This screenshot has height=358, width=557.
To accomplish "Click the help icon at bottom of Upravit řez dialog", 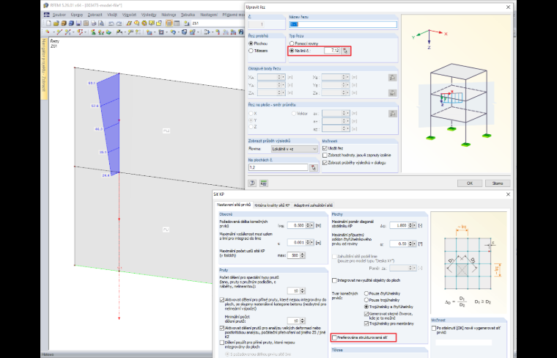I will pos(252,183).
